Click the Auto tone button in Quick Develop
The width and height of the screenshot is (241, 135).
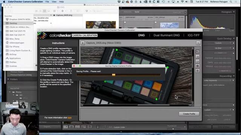220,53
